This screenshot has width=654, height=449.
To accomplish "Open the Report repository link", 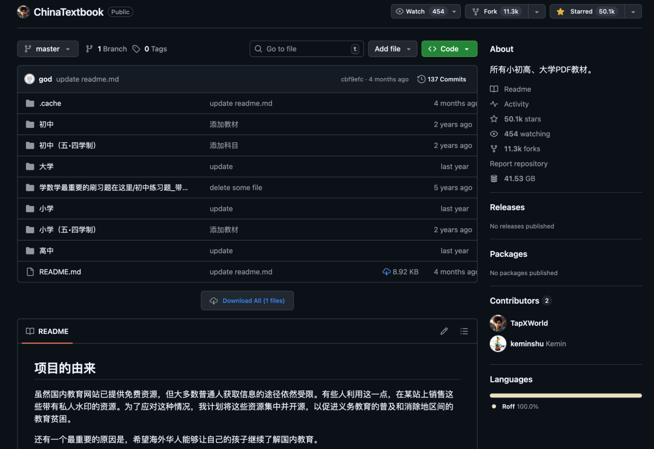I will 518,164.
